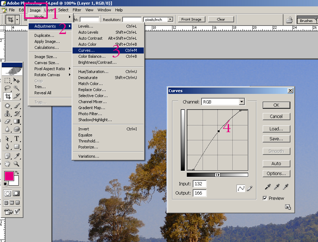
Task: Click the pink foreground color swatch
Action: pos(9,176)
